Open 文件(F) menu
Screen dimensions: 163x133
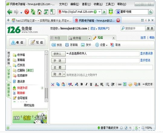pos(63,4)
